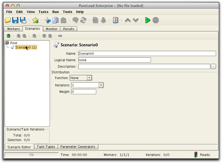
Task: Select Scenario0 (1) in tree
Action: tap(26, 47)
